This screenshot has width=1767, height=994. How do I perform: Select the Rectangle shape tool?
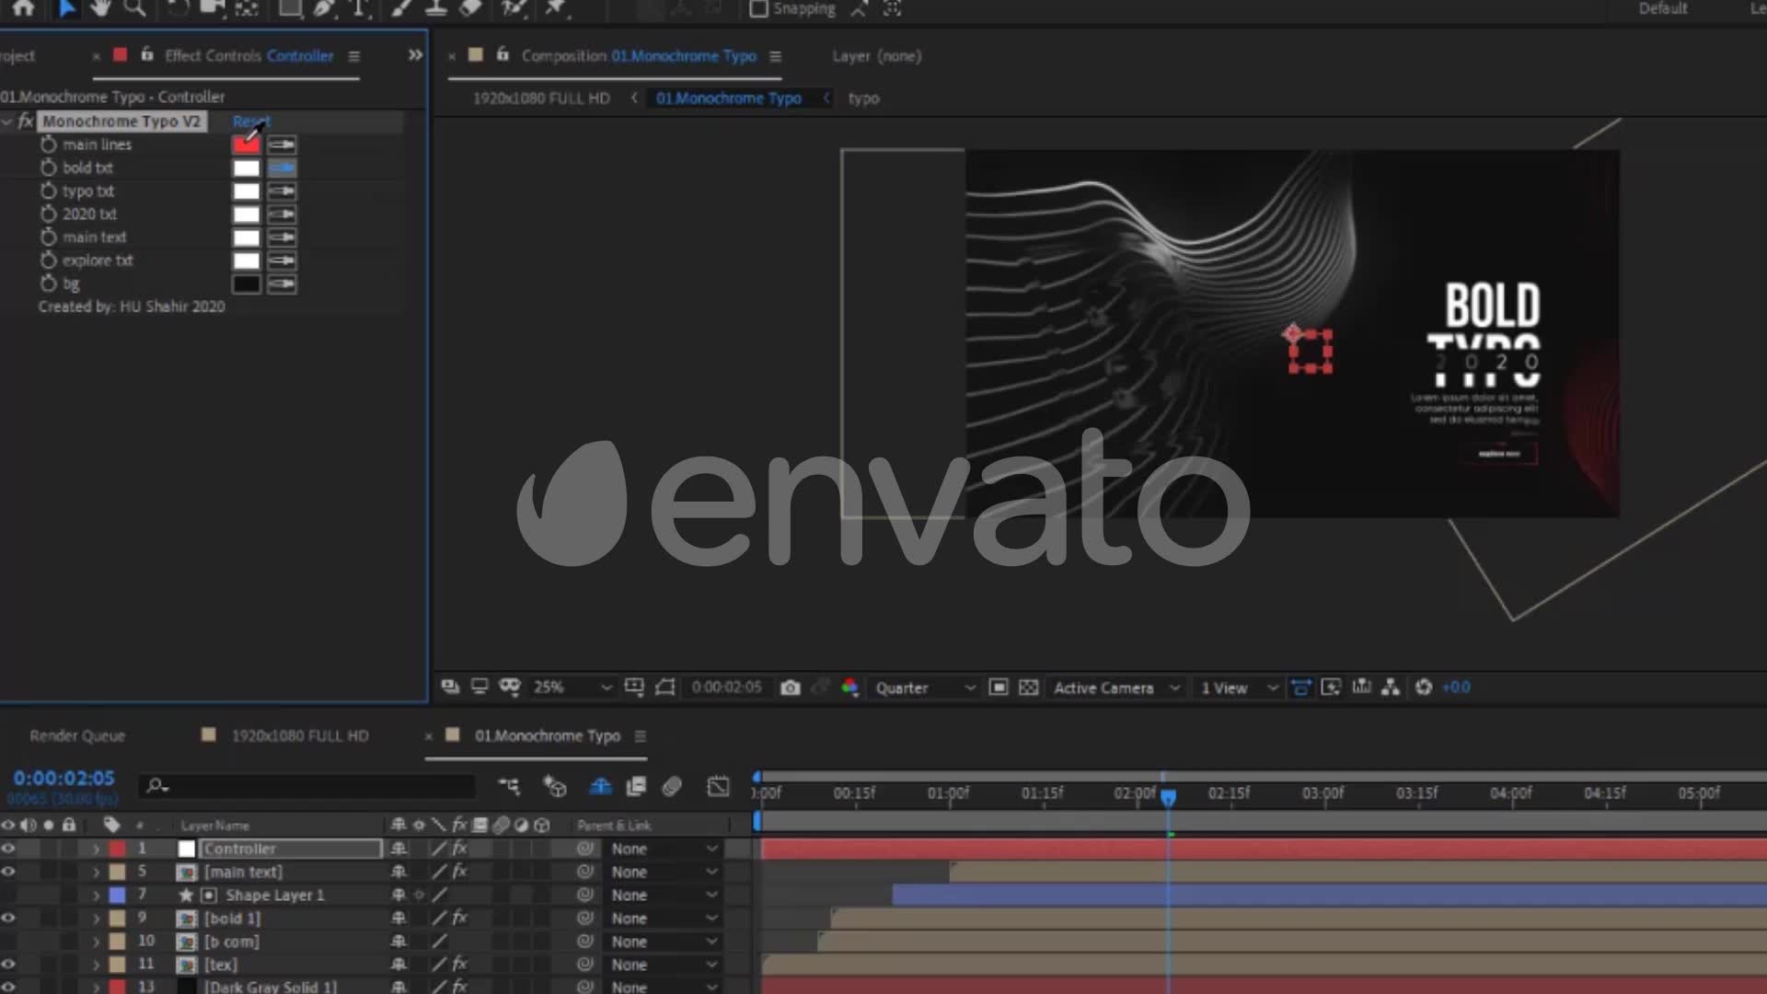[290, 8]
